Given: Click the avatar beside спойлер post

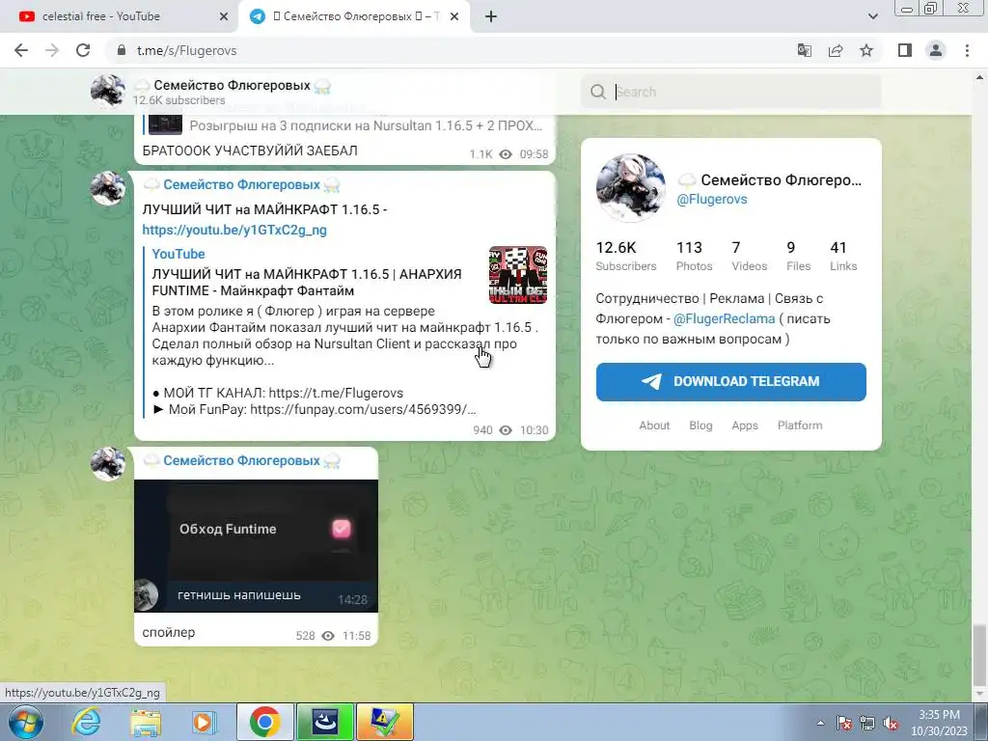Looking at the screenshot, I should [108, 464].
